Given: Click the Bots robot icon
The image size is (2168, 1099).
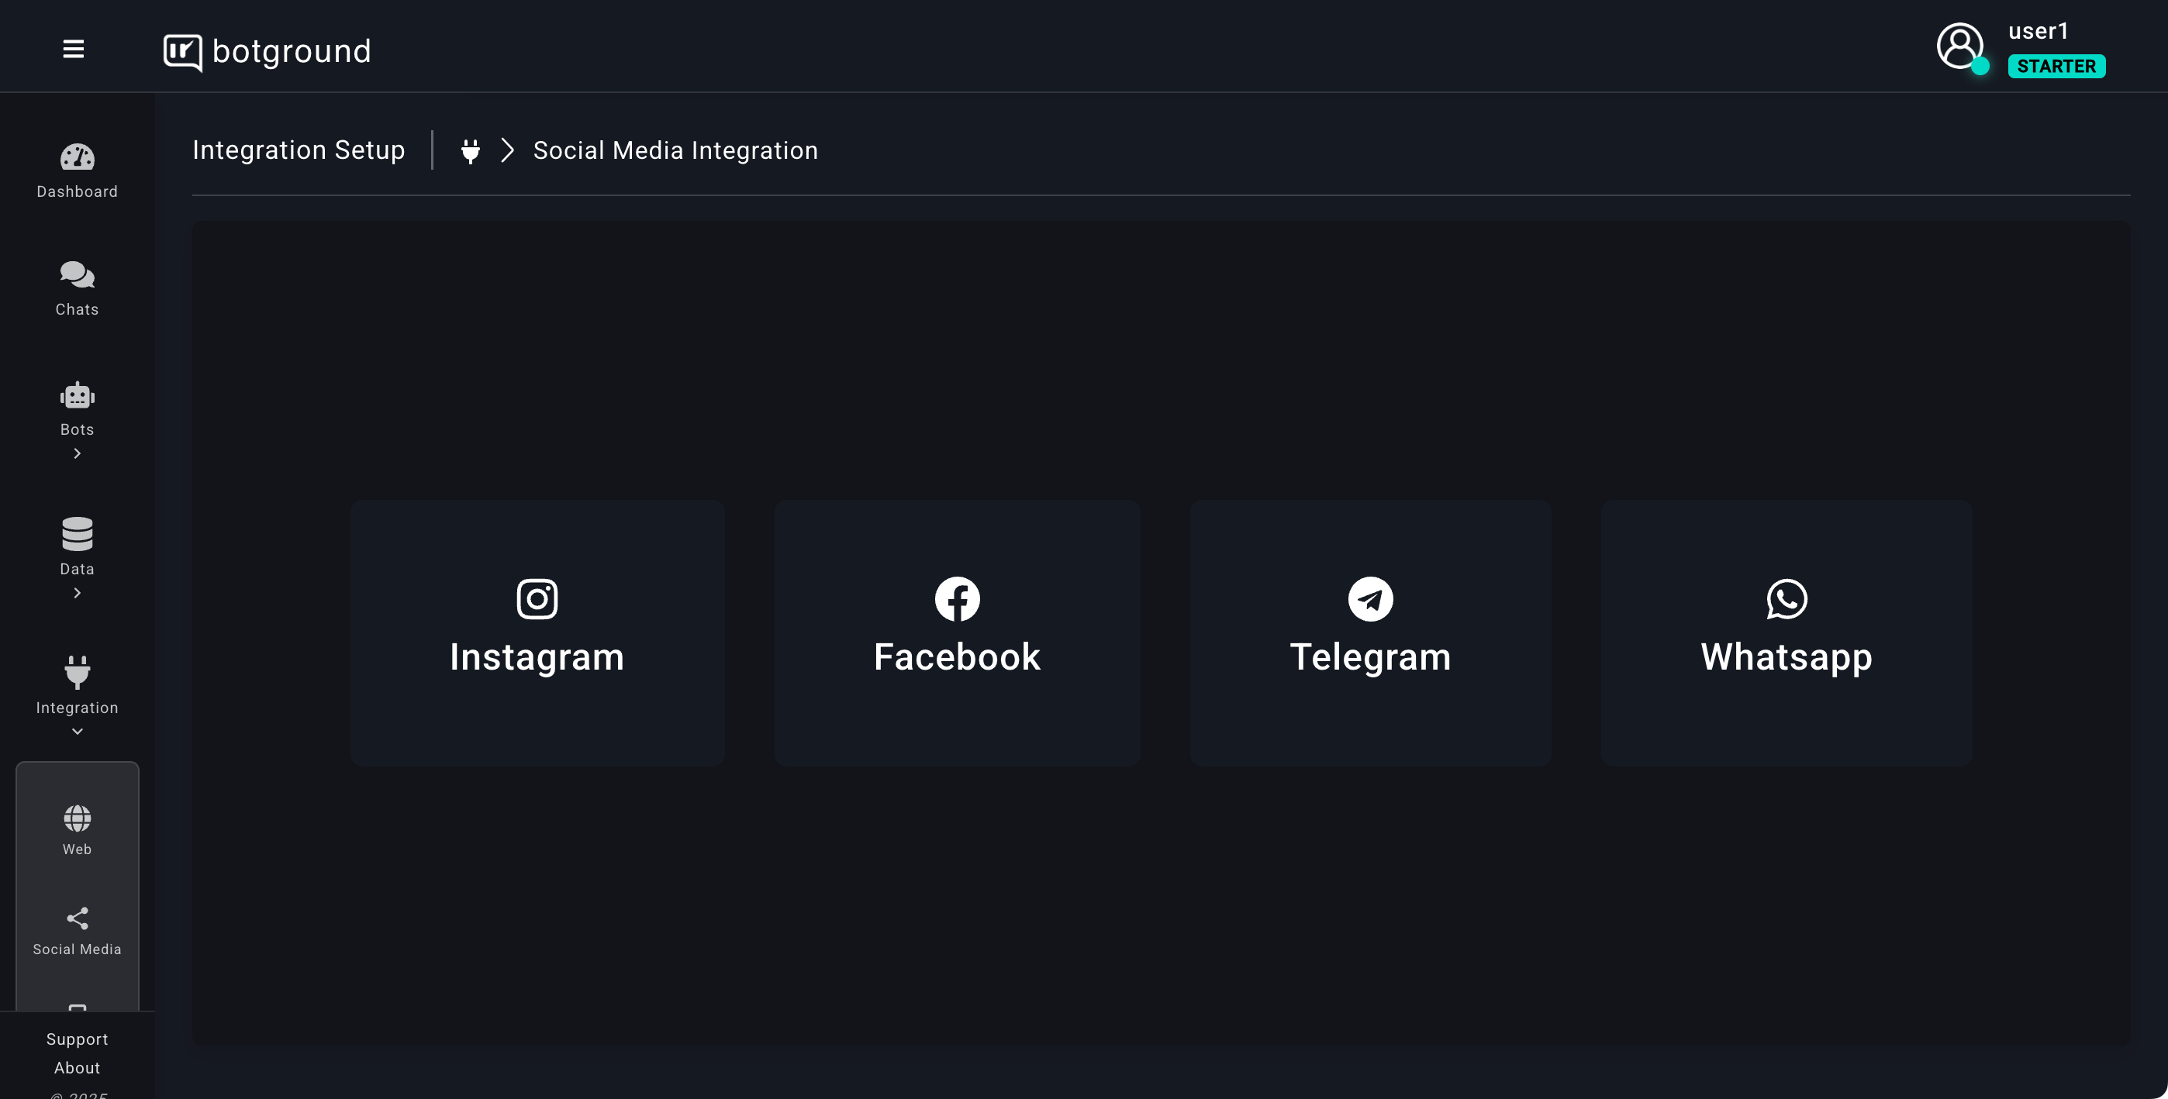Looking at the screenshot, I should pos(77,395).
